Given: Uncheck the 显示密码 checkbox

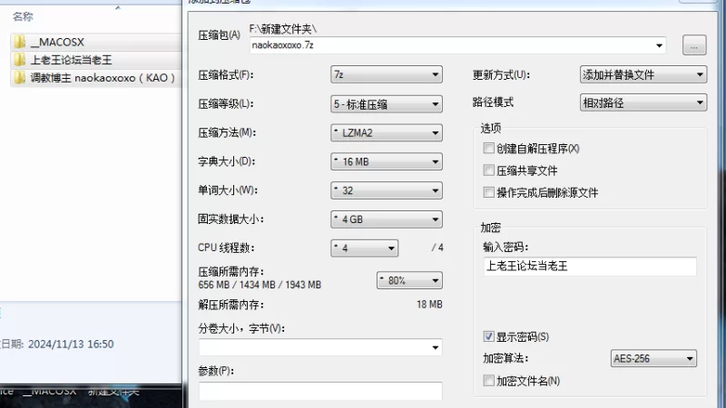Looking at the screenshot, I should point(488,336).
